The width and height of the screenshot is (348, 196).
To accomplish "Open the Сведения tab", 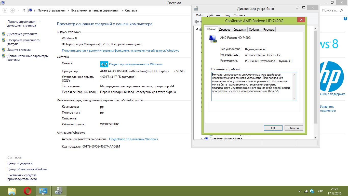I will tap(240, 30).
